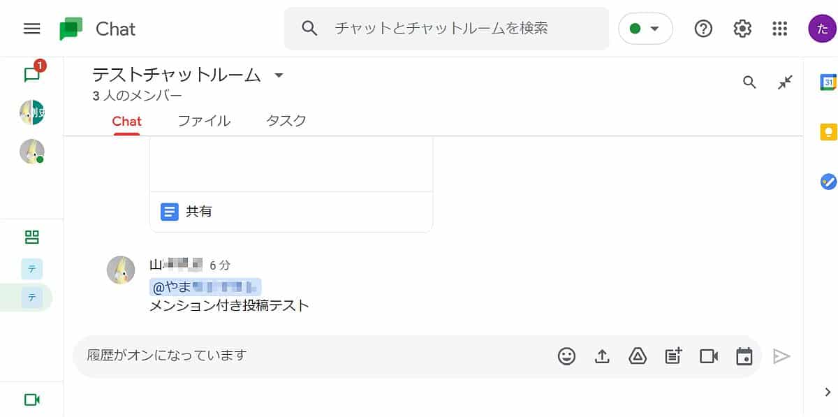
Task: Collapse the chat room view
Action: (786, 82)
